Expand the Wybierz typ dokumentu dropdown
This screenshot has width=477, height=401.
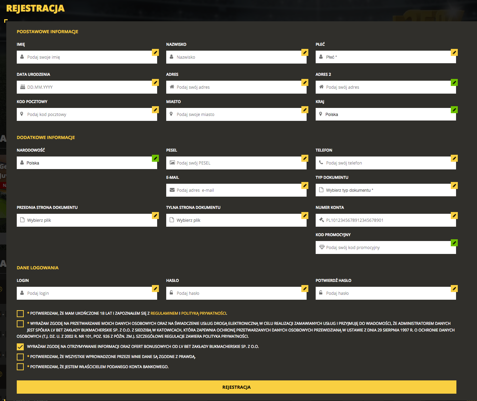(x=384, y=190)
